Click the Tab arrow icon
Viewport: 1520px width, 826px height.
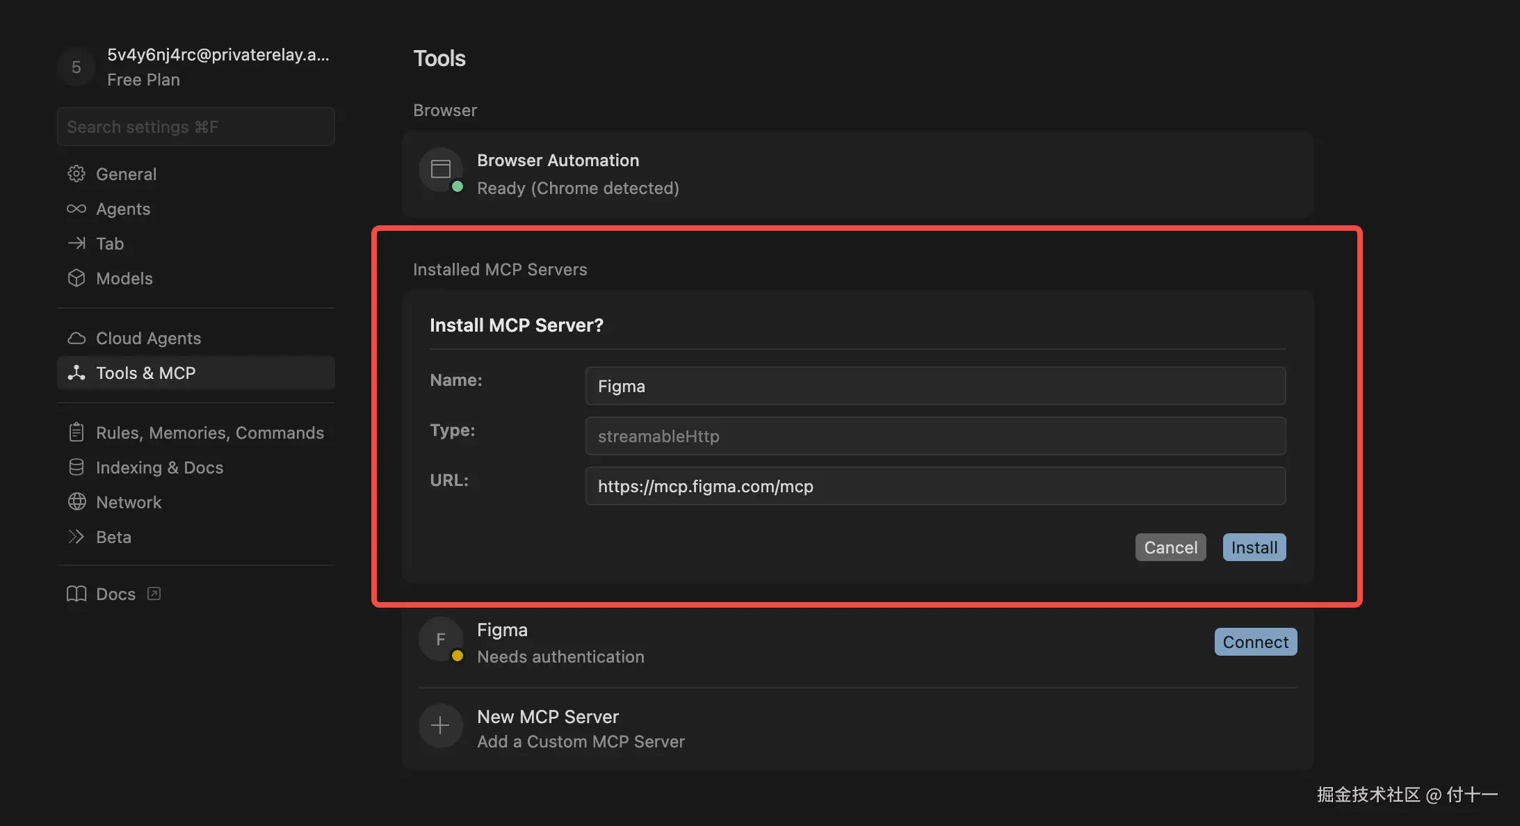[76, 243]
